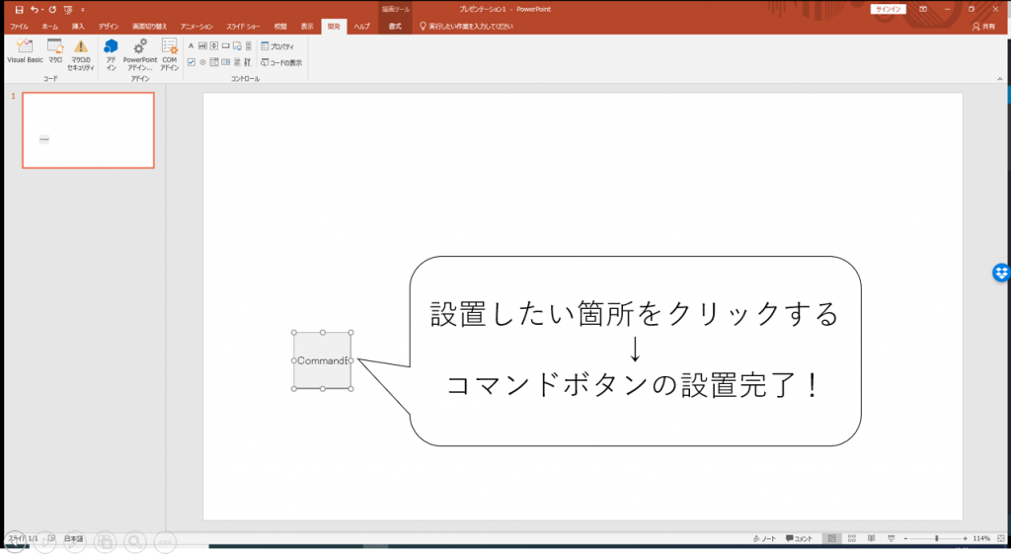Viewport: 1011px width, 554px height.
Task: Adjust the zoom slider handle
Action: (x=937, y=538)
